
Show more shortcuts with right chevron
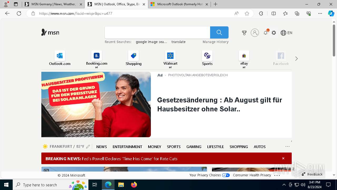coord(296,59)
